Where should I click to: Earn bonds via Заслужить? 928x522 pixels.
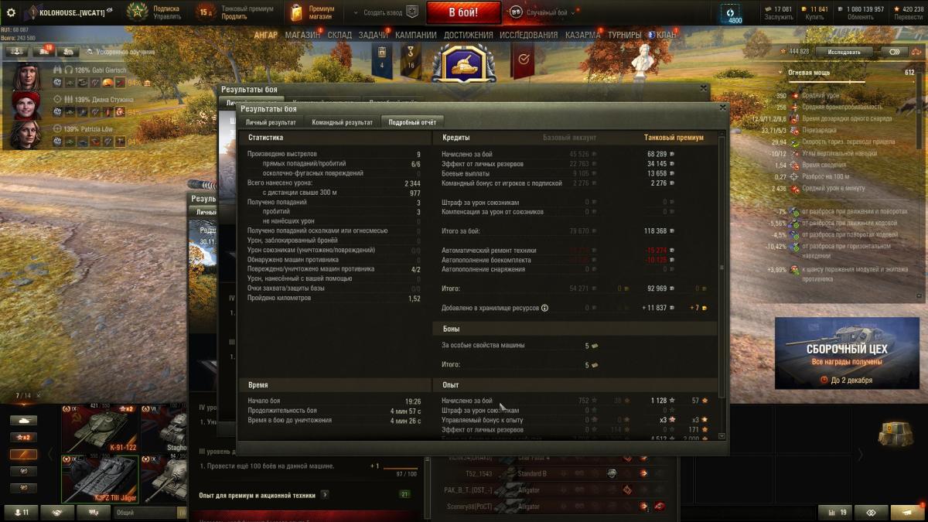[778, 17]
